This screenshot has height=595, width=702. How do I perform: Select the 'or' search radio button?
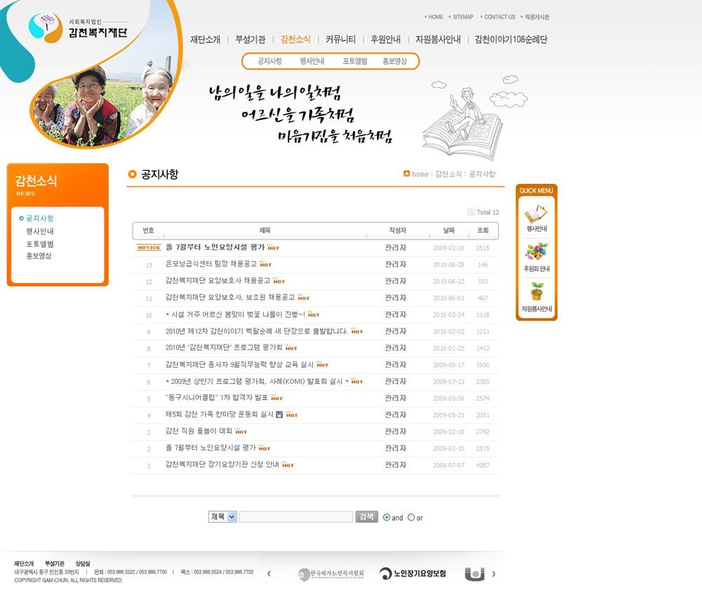coord(411,517)
